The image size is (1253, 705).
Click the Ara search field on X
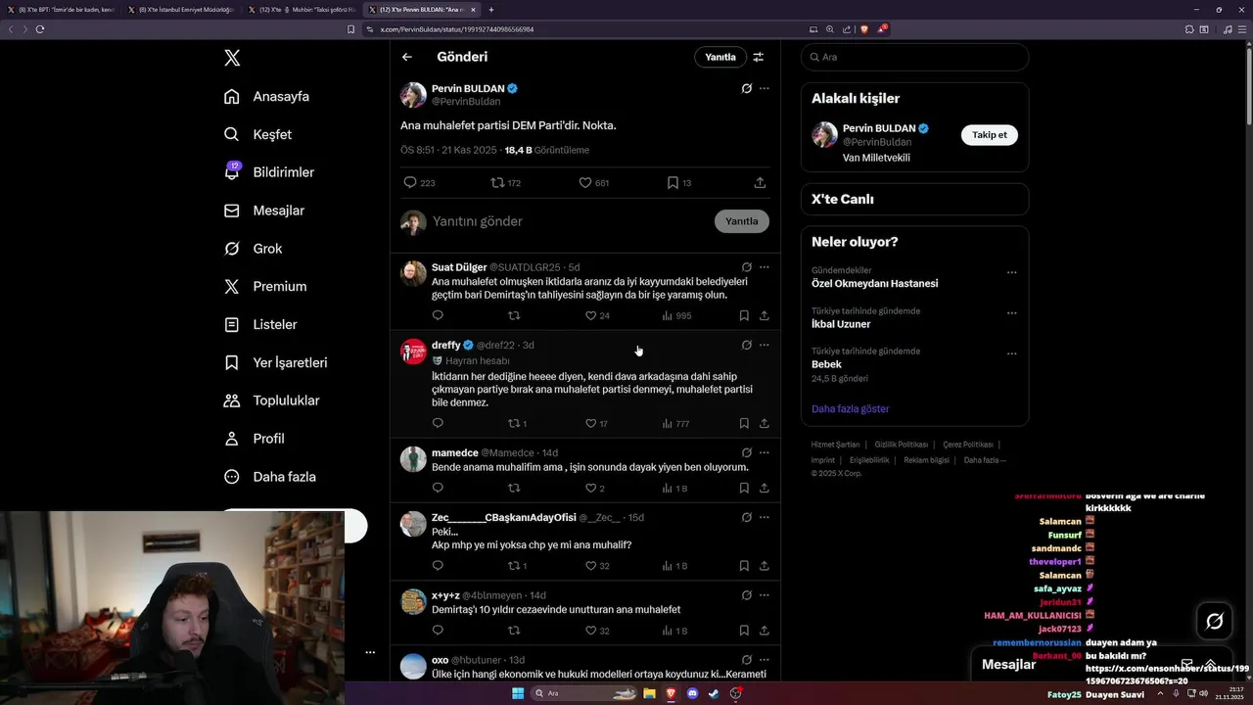pyautogui.click(x=914, y=57)
